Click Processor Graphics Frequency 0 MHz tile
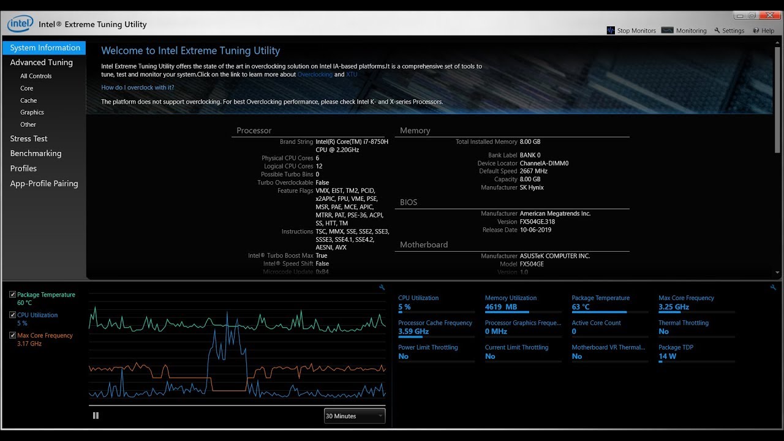The width and height of the screenshot is (784, 441). (x=522, y=328)
